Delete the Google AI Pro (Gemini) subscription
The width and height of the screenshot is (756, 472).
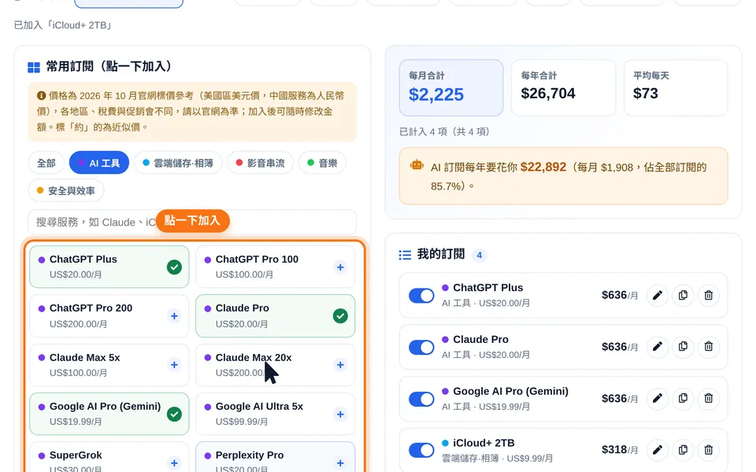(x=708, y=398)
